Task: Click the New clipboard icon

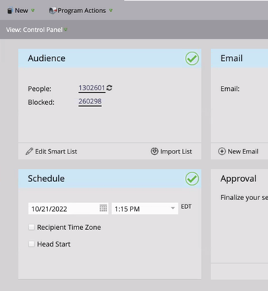Action: click(x=9, y=11)
